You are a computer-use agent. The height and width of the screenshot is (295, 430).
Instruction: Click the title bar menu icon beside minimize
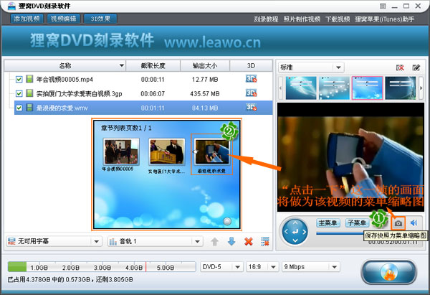point(383,6)
